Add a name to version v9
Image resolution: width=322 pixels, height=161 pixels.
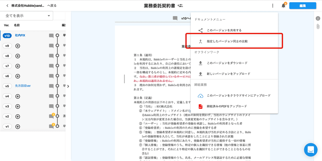[x=18, y=46]
